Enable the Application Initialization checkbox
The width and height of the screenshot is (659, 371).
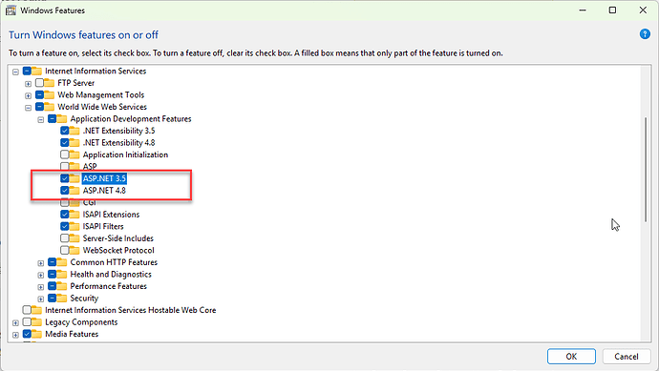64,155
